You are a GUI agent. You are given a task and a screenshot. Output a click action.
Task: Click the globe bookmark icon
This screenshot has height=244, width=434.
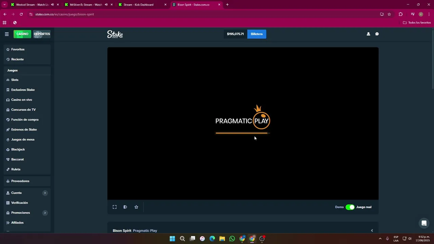click(x=15, y=23)
